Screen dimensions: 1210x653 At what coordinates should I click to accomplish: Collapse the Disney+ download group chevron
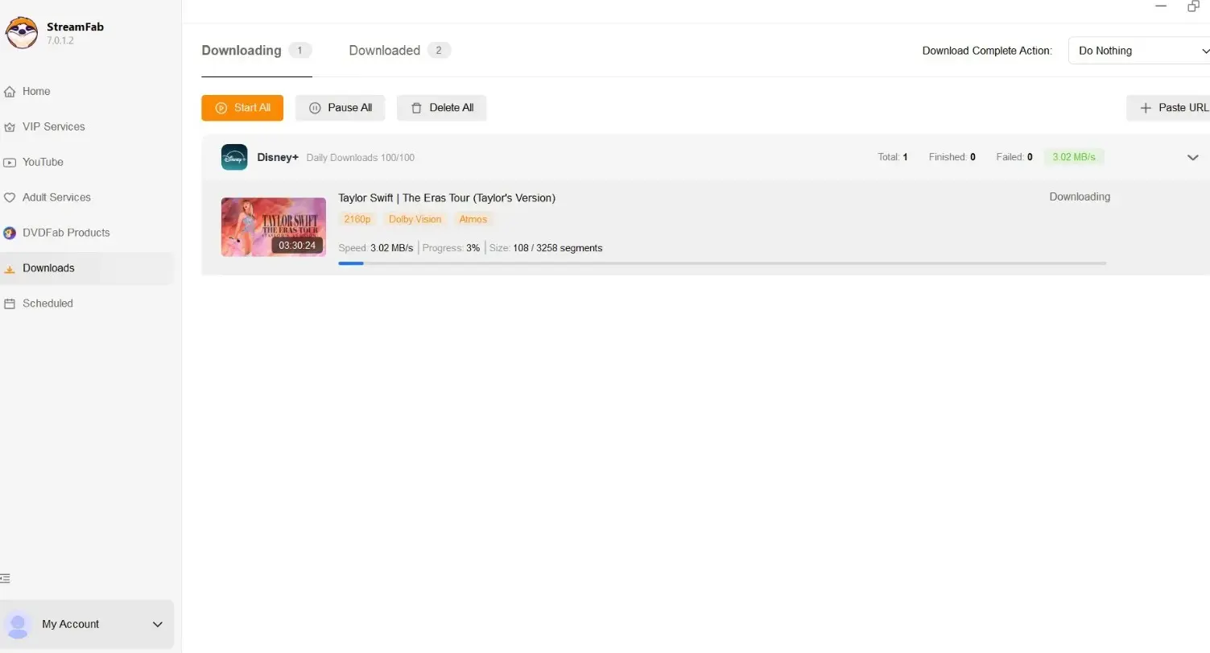tap(1193, 158)
